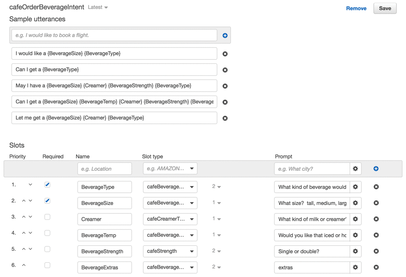Click the Save button
The width and height of the screenshot is (406, 277).
click(x=385, y=8)
